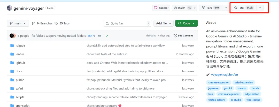Open the .entire folder name
Viewport: 279px width, 107px height.
click(x=20, y=54)
